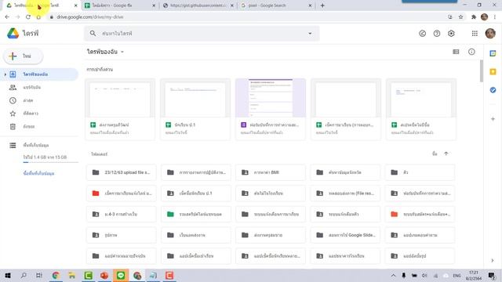Bookmark this page with the star icon
Screen dimensions: 502x282
(x=460, y=17)
